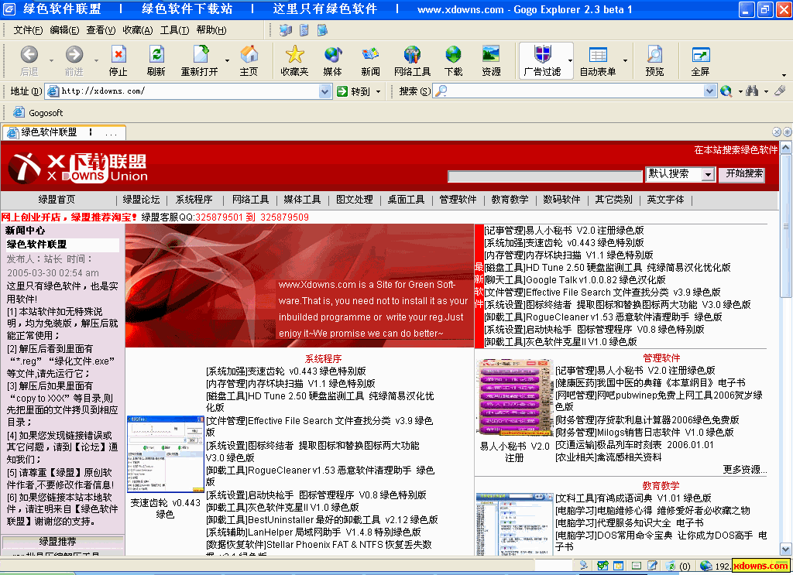Expand the Go (转到) button dropdown arrow

(378, 91)
